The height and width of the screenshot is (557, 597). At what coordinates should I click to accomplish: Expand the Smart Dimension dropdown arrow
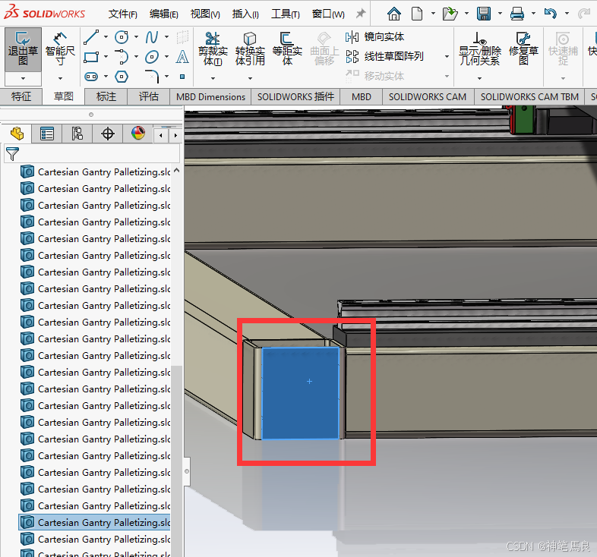[x=60, y=78]
